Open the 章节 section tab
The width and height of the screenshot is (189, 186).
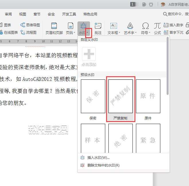[37, 14]
